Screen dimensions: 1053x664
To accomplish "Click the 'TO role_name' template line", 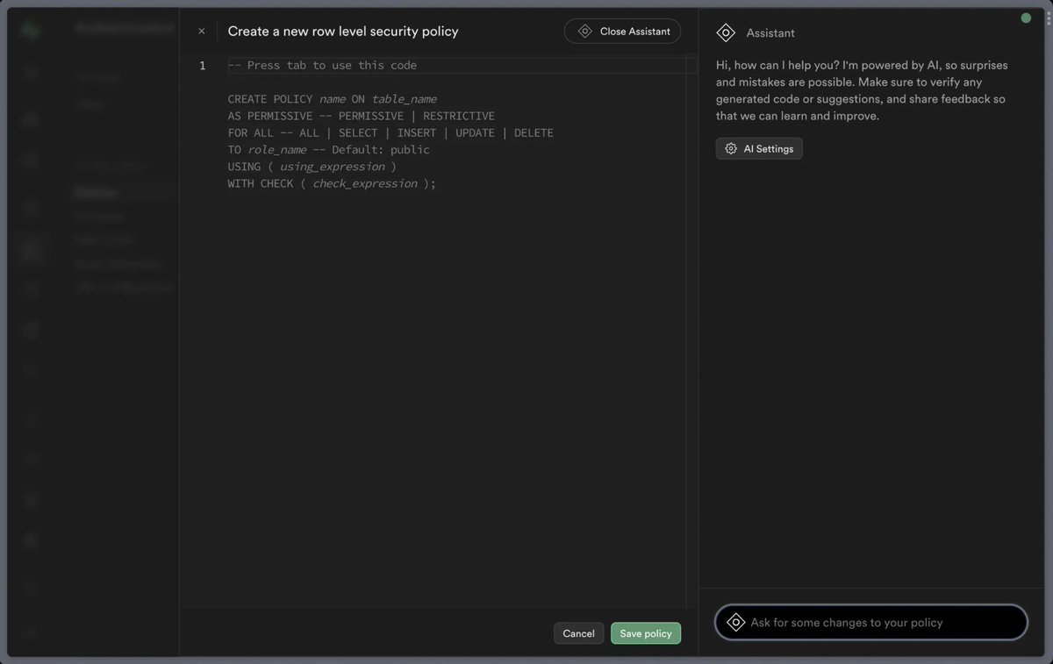I will [328, 150].
